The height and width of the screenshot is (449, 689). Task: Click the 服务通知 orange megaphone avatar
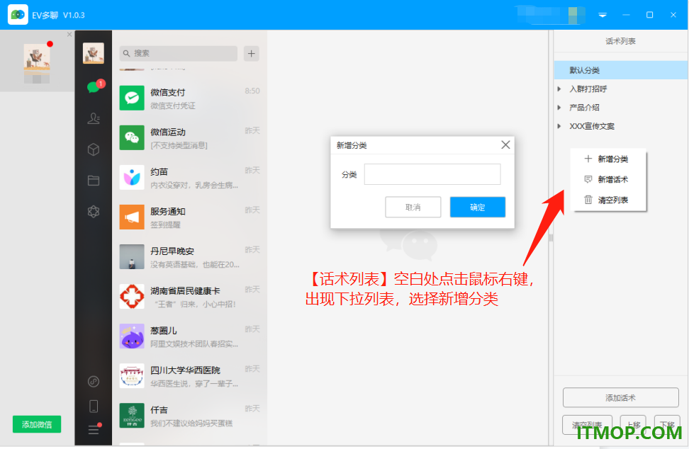pyautogui.click(x=132, y=217)
